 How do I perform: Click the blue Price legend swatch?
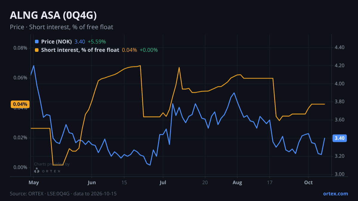37,42
